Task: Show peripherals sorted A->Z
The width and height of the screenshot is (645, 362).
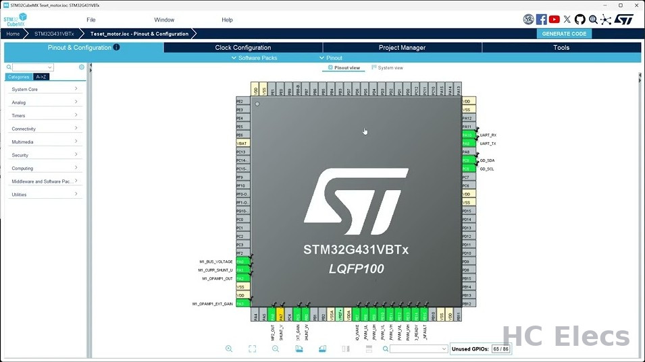Action: (x=41, y=77)
